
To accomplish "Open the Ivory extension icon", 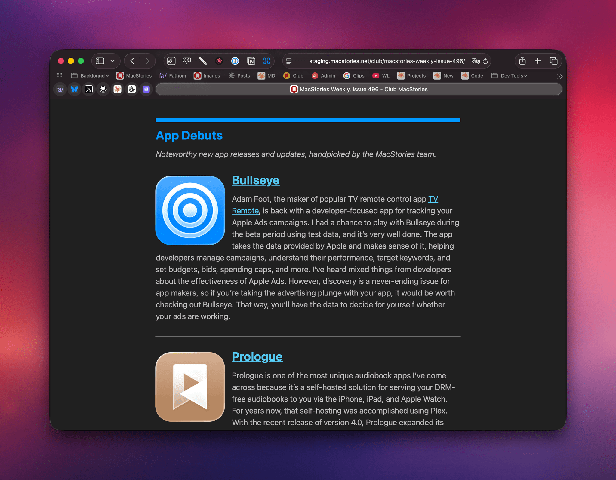I will tap(187, 61).
